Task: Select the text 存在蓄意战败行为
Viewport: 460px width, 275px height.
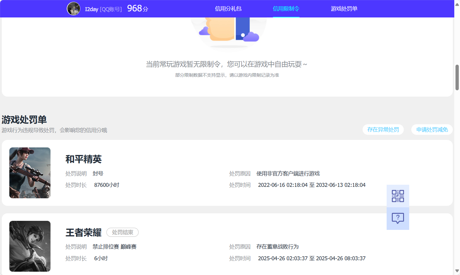Action: [278, 247]
